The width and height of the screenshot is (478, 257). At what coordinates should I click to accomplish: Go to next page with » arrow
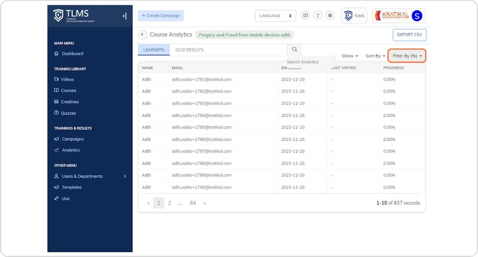(205, 203)
